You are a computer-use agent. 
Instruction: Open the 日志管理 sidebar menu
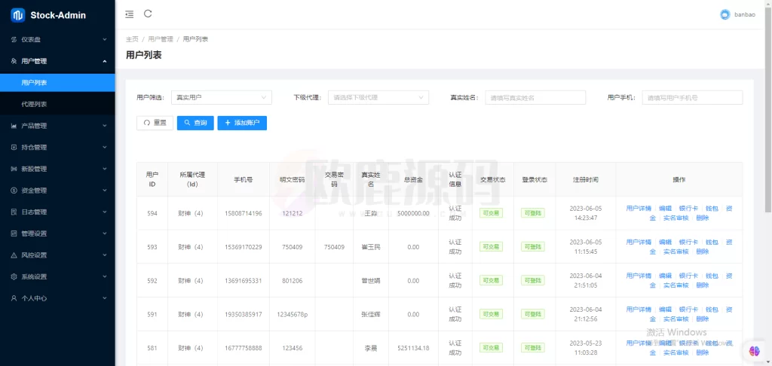coord(57,212)
